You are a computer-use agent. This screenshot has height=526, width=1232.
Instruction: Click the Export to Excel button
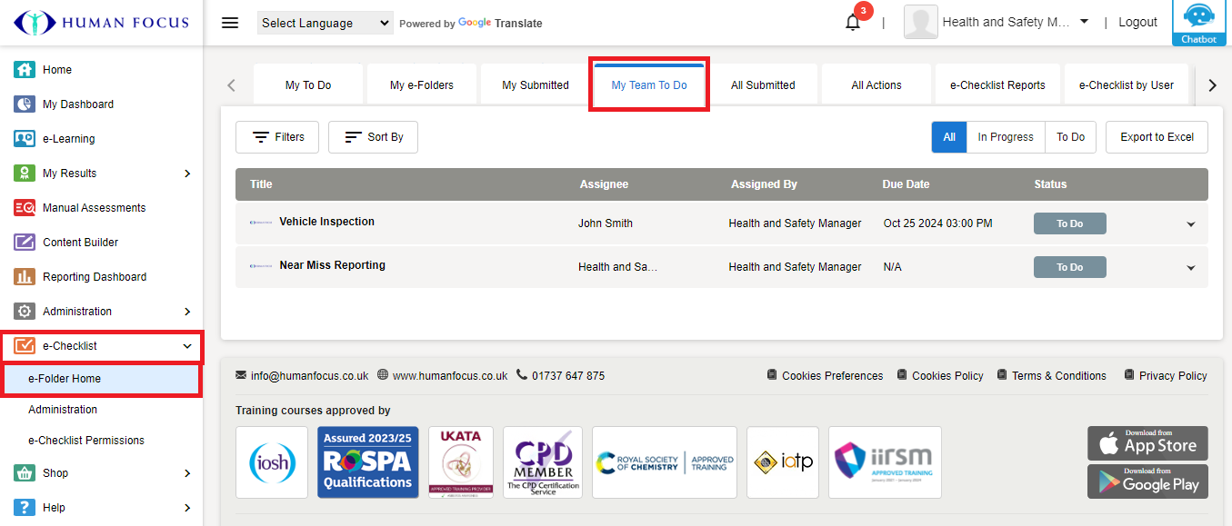1157,137
